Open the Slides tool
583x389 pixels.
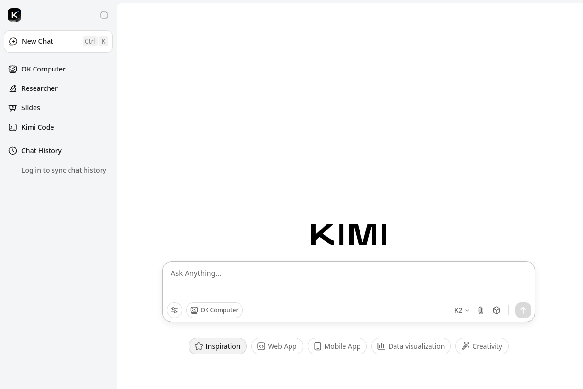coord(31,107)
